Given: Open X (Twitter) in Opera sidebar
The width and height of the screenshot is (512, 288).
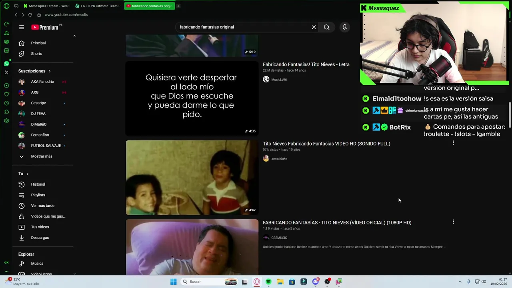Looking at the screenshot, I should (x=6, y=72).
